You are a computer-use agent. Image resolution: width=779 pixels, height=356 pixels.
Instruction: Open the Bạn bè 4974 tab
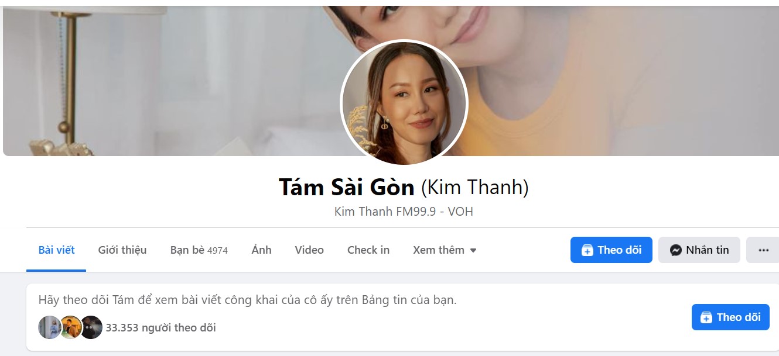click(x=199, y=250)
